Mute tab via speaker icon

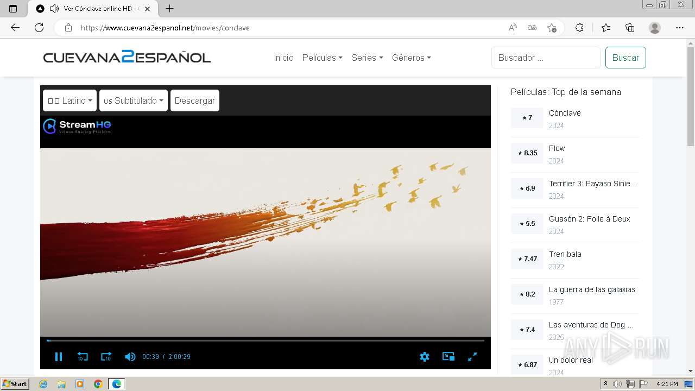tap(54, 9)
